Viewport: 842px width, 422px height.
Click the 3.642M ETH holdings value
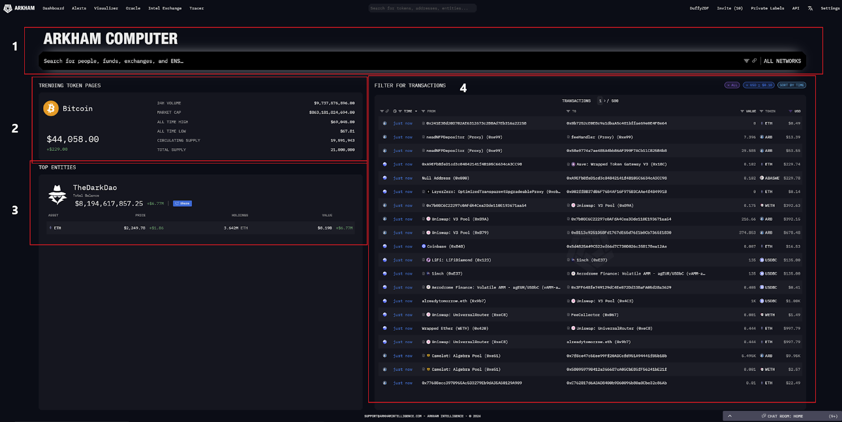(236, 228)
